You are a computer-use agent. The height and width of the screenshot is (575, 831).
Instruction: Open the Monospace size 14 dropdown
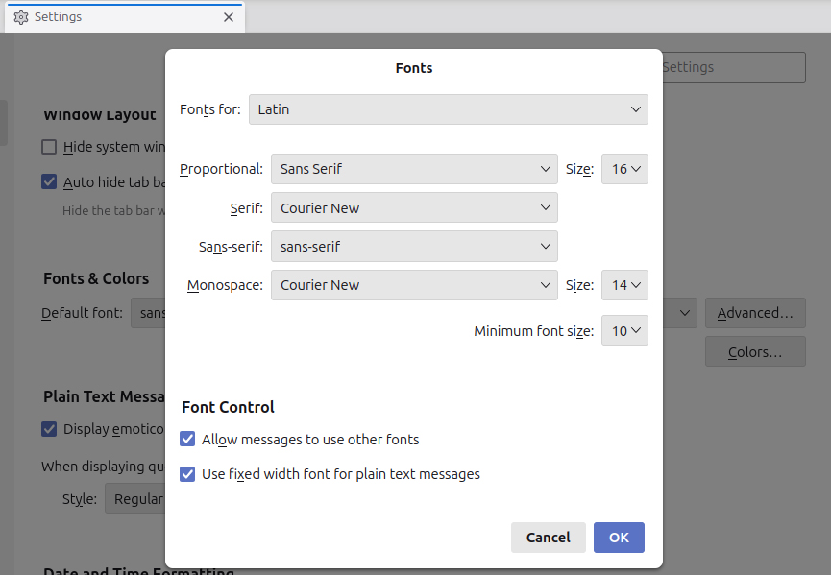coord(624,285)
